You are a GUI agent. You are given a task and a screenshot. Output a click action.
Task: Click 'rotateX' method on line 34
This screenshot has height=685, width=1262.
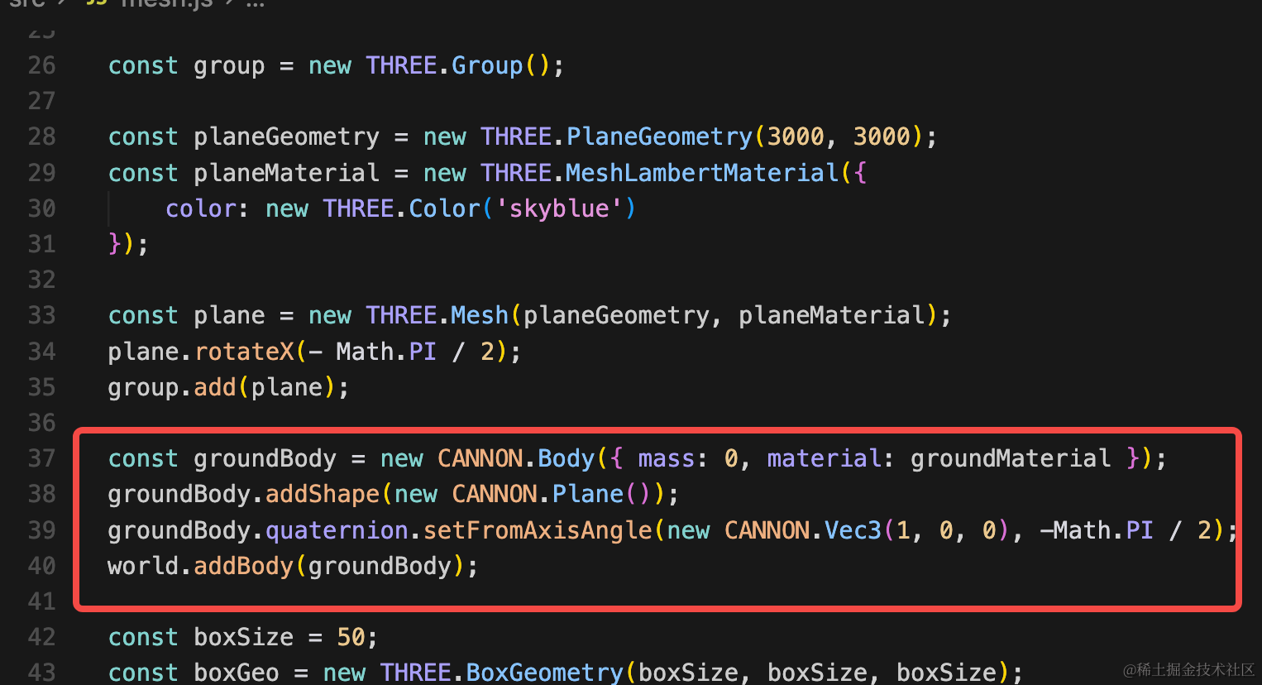click(244, 352)
